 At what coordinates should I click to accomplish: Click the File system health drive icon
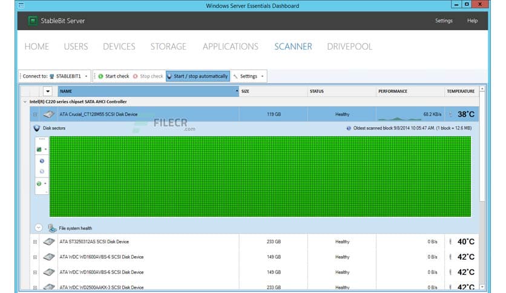pos(52,228)
